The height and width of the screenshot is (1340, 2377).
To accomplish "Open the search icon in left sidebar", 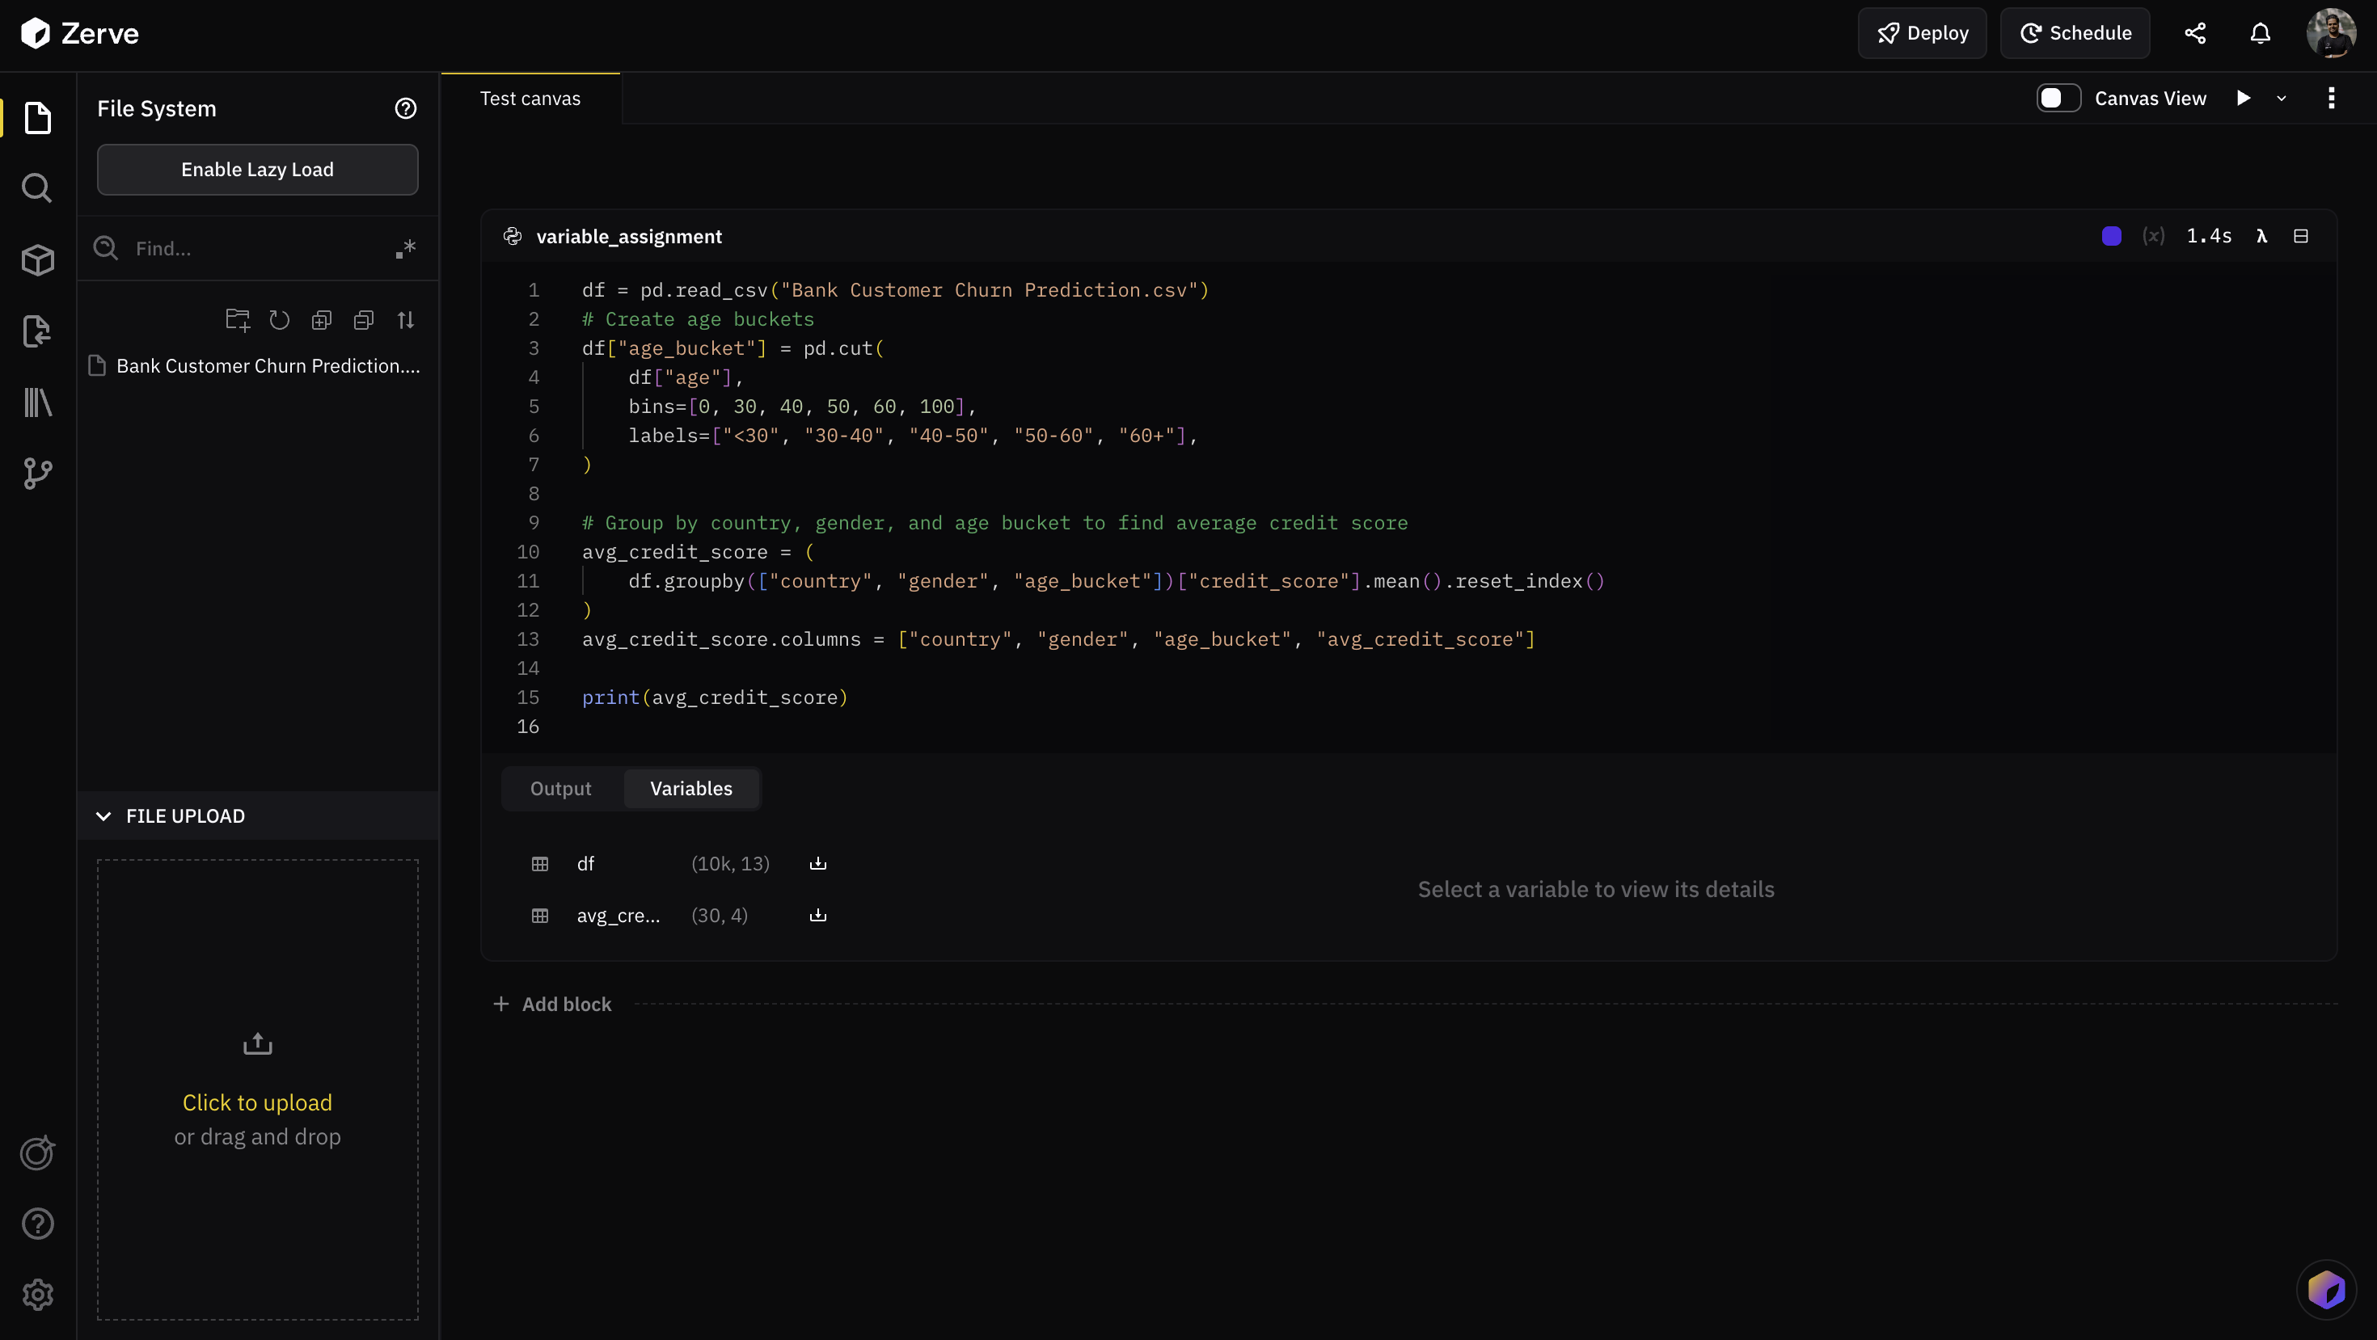I will pyautogui.click(x=37, y=188).
